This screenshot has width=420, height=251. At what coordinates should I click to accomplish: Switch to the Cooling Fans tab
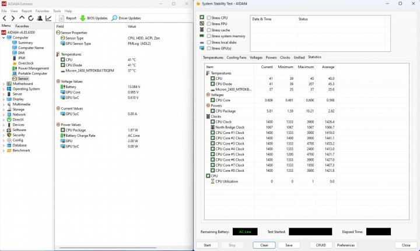tap(236, 58)
